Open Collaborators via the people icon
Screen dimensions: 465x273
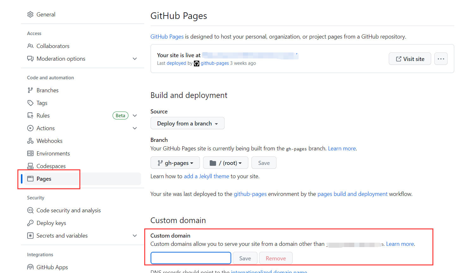30,46
